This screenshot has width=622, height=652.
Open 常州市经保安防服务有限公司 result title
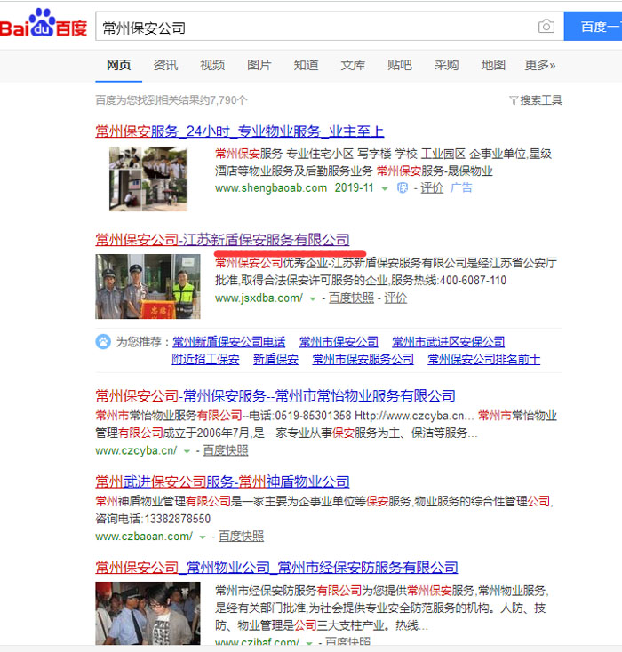(x=276, y=568)
